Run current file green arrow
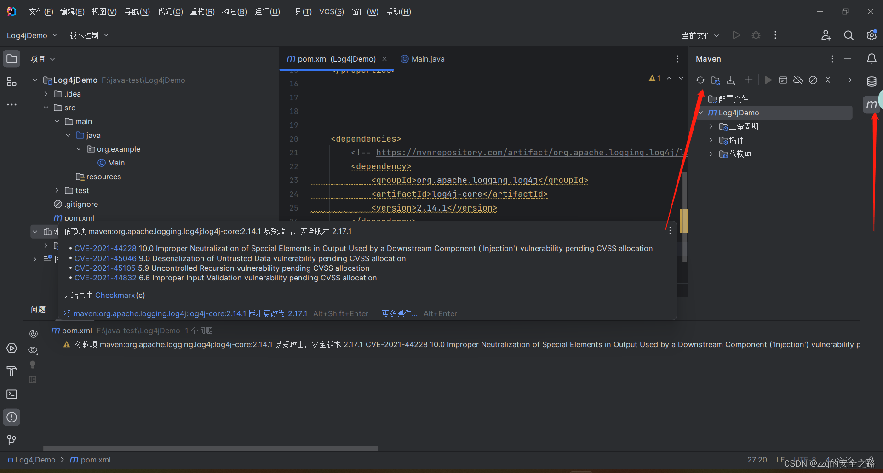Screen dimensions: 883x473 pyautogui.click(x=736, y=35)
